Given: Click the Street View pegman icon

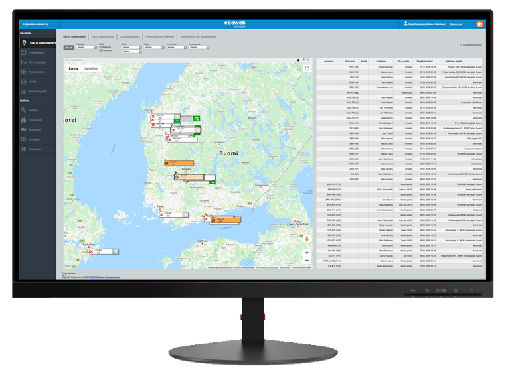Looking at the screenshot, I should (x=307, y=239).
